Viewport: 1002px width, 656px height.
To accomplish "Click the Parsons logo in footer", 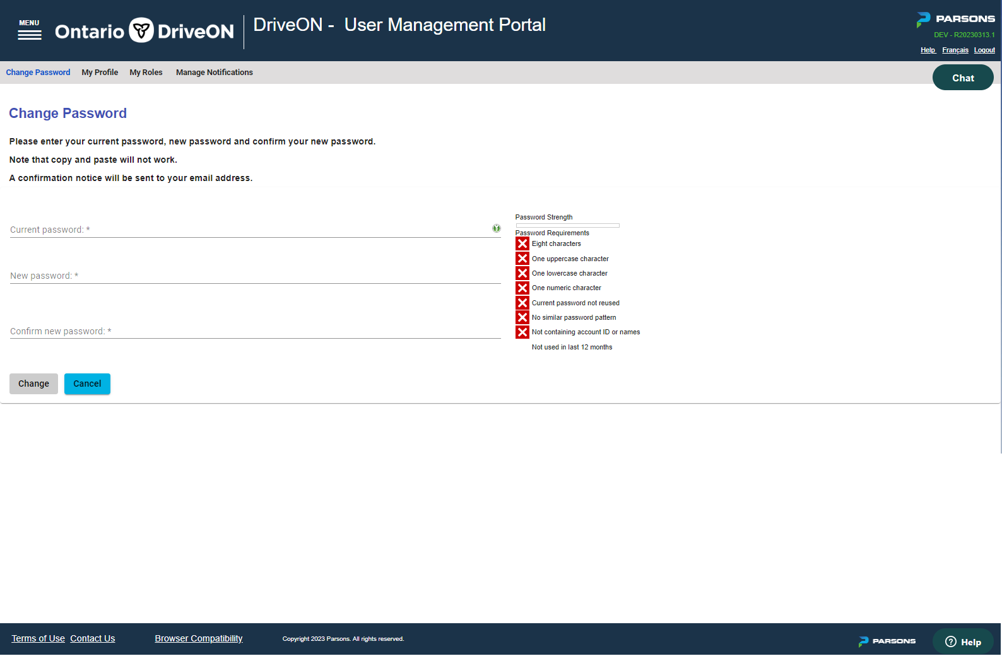I will point(887,641).
